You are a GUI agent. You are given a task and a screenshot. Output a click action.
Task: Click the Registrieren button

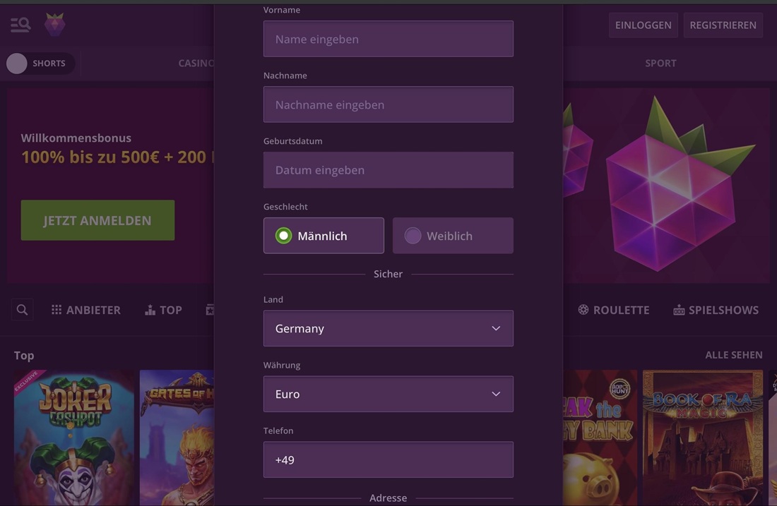click(723, 25)
